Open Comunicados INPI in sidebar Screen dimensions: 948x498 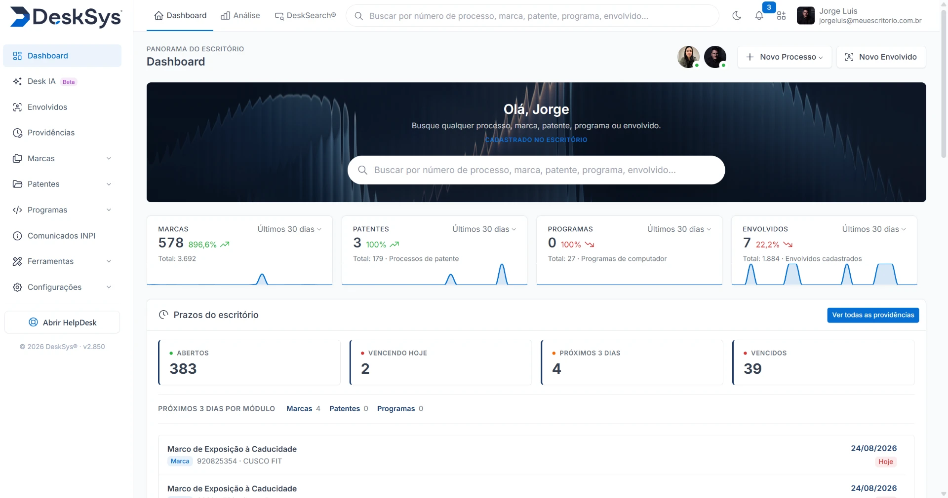tap(62, 236)
